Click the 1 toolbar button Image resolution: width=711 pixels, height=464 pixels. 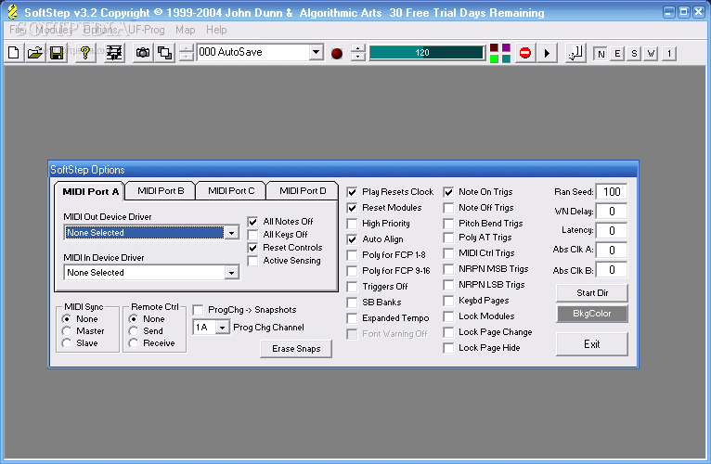pyautogui.click(x=669, y=54)
